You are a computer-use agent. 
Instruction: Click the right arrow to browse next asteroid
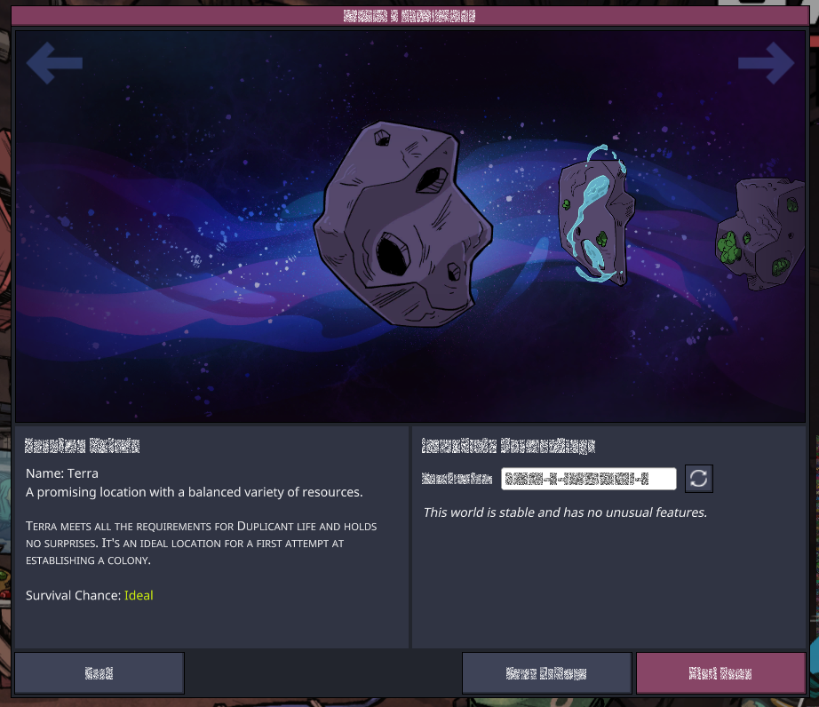tap(767, 63)
